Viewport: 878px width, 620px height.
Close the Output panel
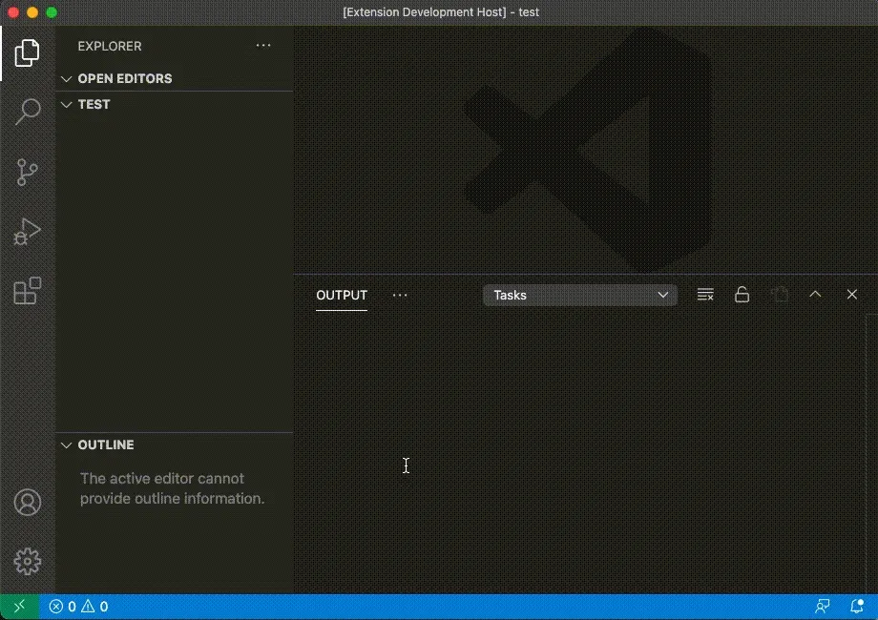point(852,295)
